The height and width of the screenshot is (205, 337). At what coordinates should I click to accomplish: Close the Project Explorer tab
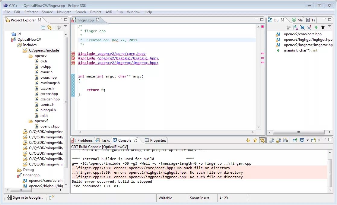[40, 20]
